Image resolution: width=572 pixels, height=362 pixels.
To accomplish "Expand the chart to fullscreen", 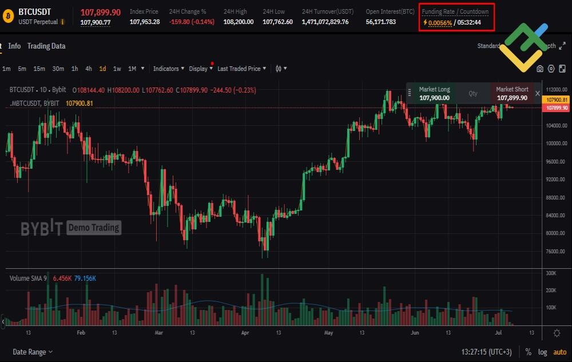I will [562, 46].
